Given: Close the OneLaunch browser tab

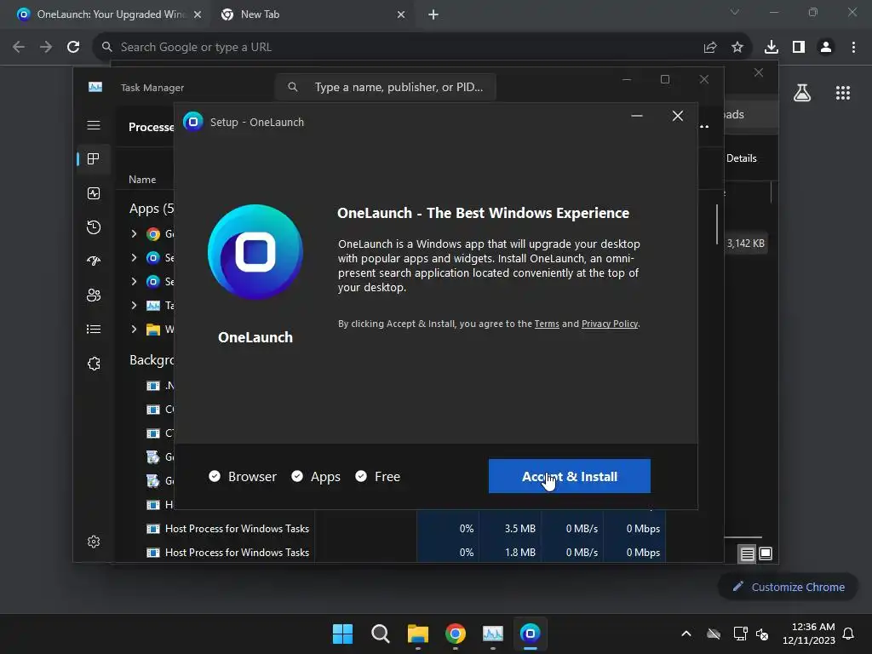Looking at the screenshot, I should pyautogui.click(x=198, y=15).
